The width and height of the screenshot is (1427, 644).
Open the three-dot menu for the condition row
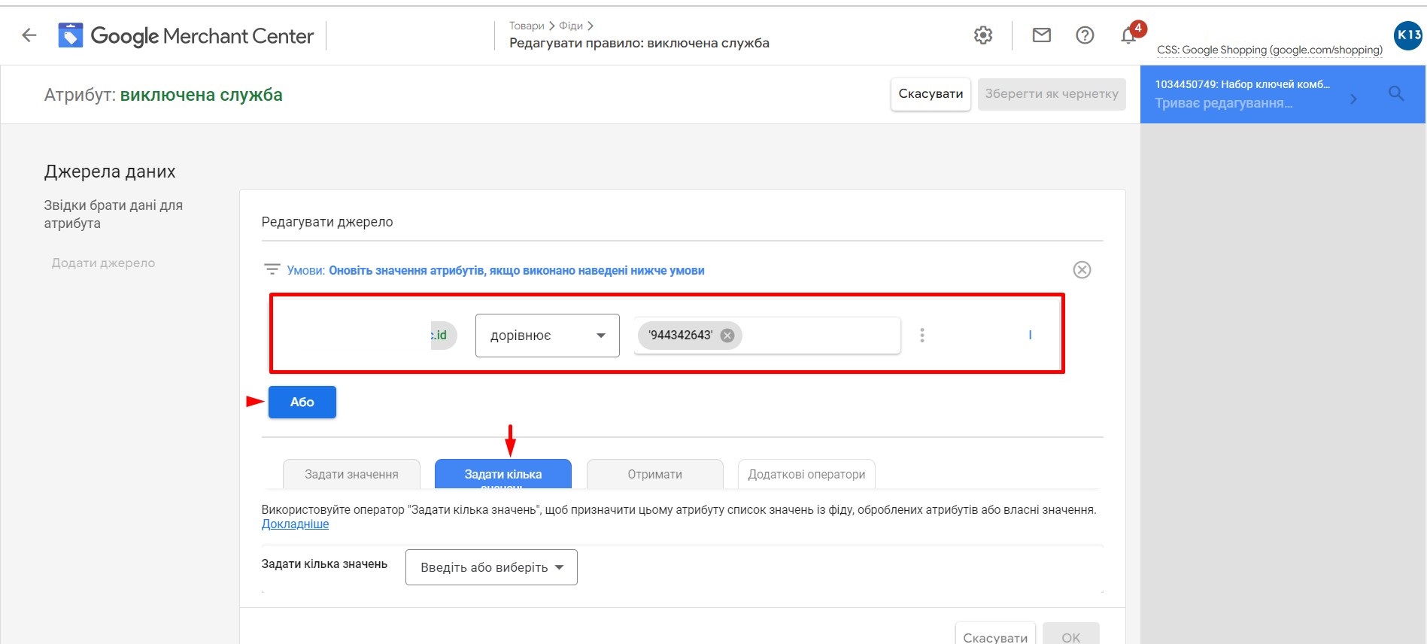(922, 336)
